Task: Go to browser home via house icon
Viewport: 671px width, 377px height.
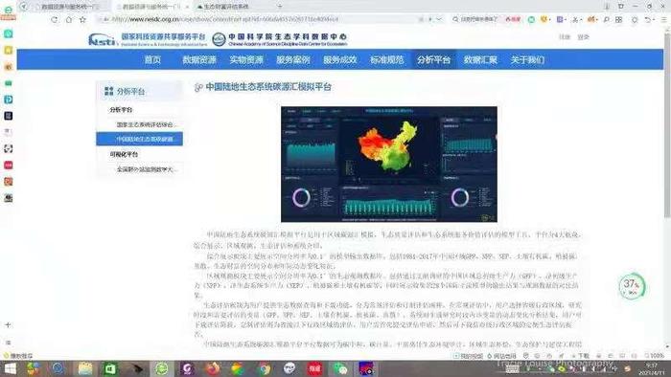Action: tap(68, 20)
